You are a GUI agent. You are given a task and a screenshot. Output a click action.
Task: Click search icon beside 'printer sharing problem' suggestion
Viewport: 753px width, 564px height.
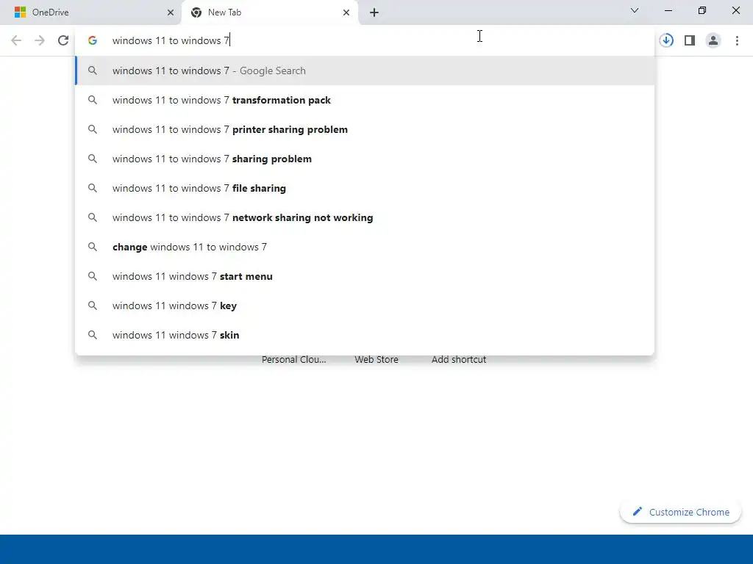[x=93, y=129]
